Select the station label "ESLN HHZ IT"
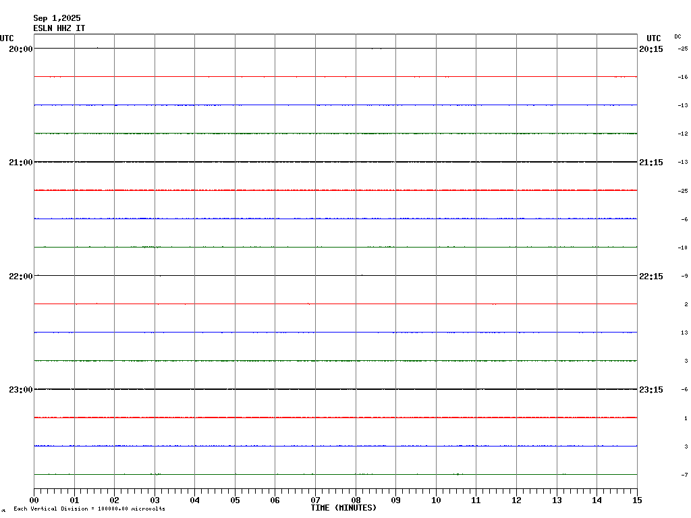This screenshot has width=691, height=518. pos(59,28)
